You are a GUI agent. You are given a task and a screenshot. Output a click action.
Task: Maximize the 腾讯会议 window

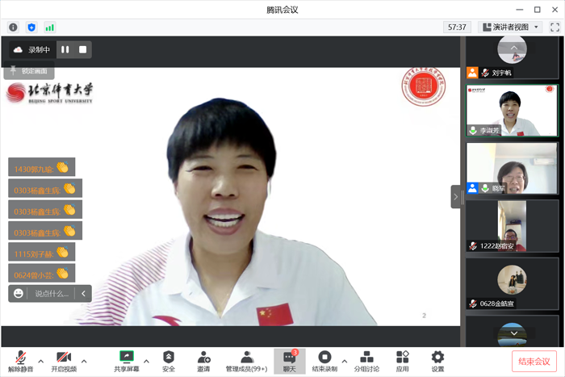[538, 10]
